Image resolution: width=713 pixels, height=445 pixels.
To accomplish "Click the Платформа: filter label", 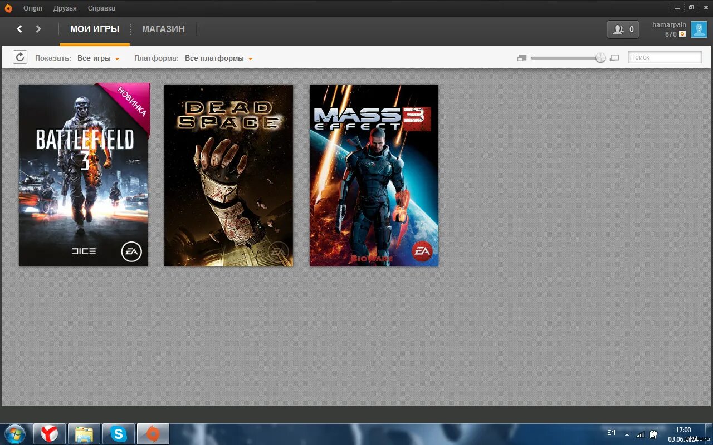I will coord(157,58).
